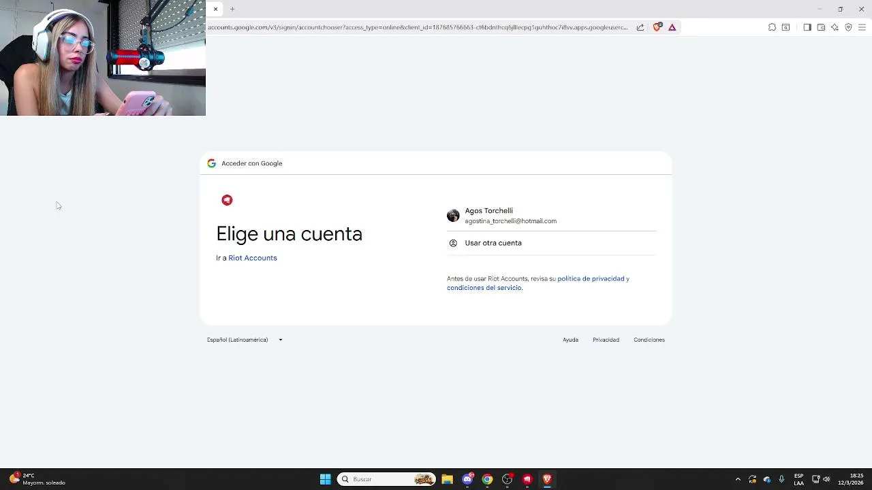Open the Windows Start menu

click(326, 479)
